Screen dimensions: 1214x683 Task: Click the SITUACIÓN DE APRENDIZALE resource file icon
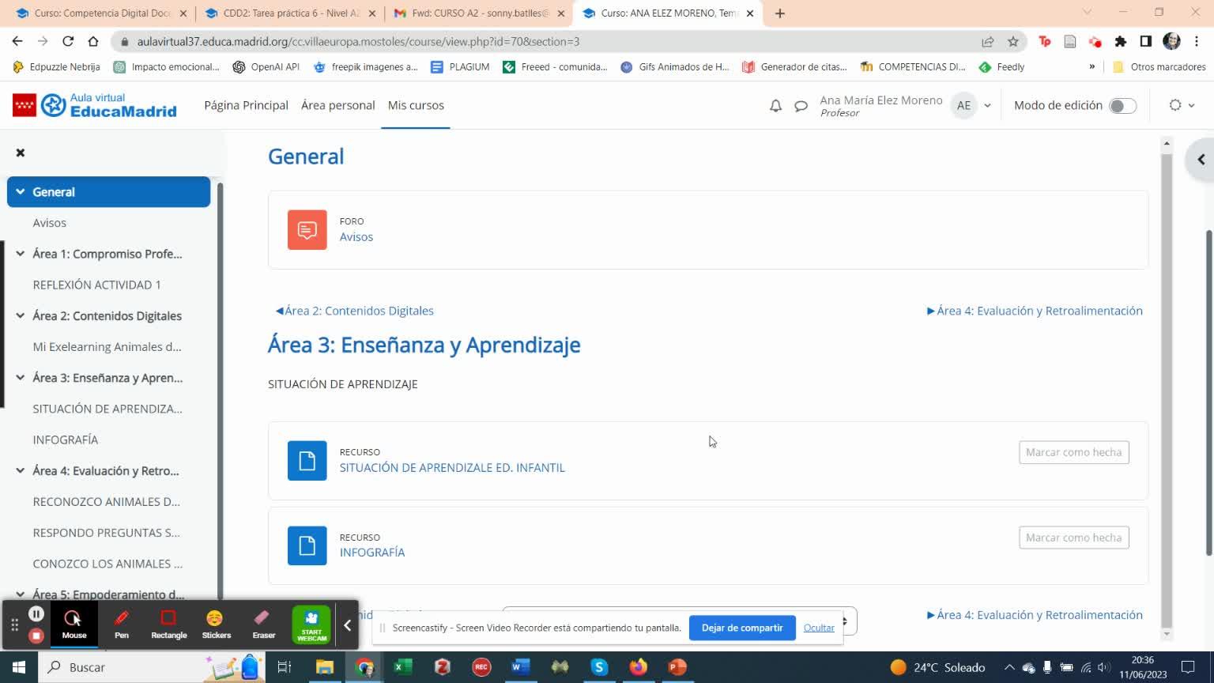tap(307, 461)
